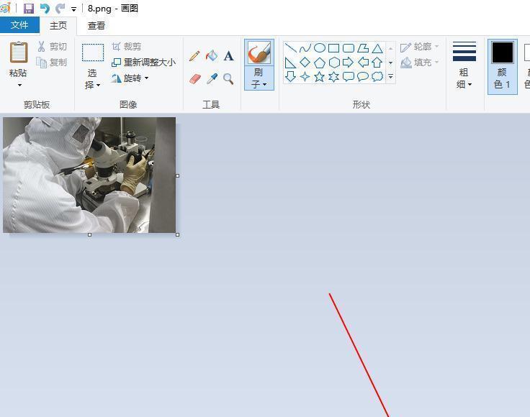Open the 轮廓 outline dropdown
The height and width of the screenshot is (417, 530).
pos(420,47)
